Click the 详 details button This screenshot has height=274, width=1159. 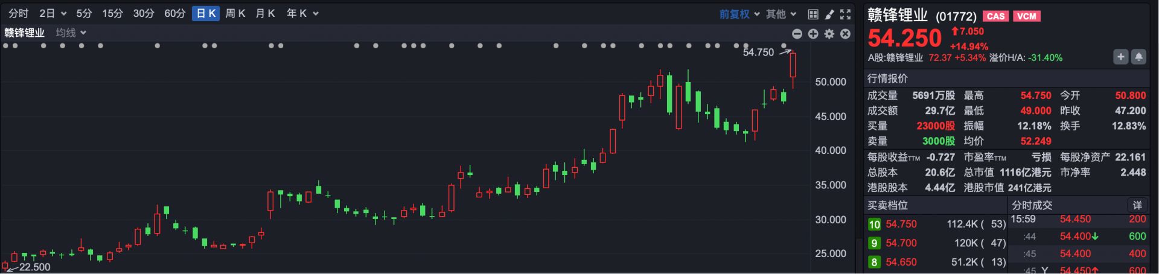(x=1137, y=205)
